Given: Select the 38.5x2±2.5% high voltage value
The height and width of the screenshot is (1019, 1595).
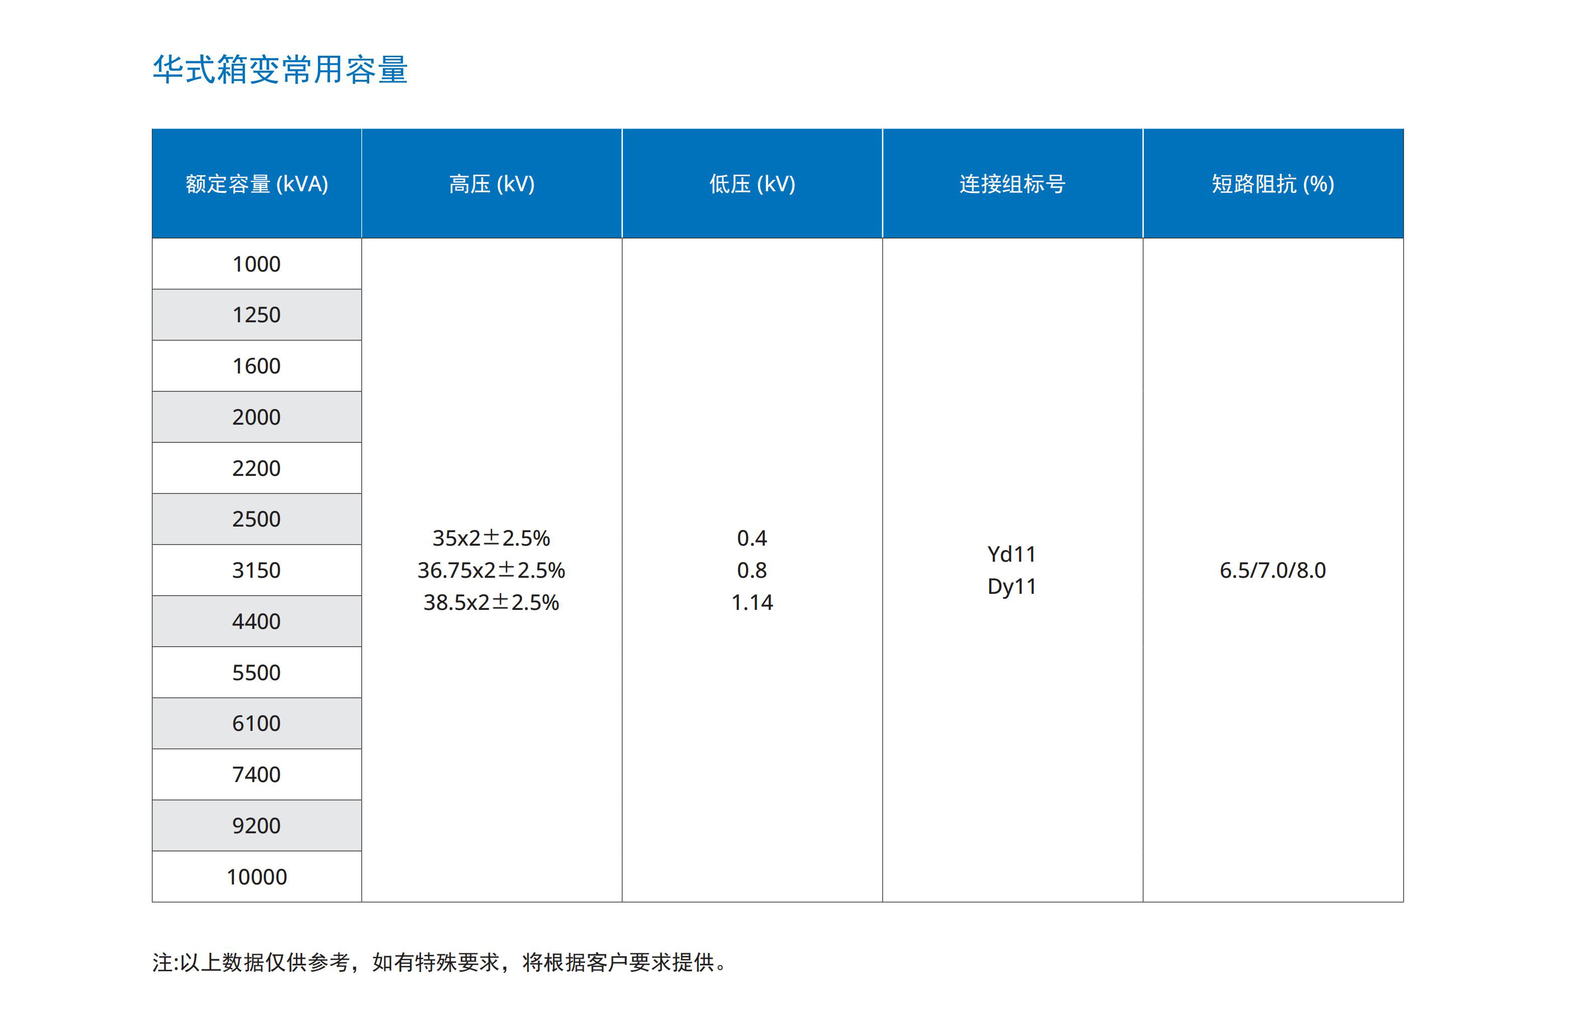Looking at the screenshot, I should (491, 602).
